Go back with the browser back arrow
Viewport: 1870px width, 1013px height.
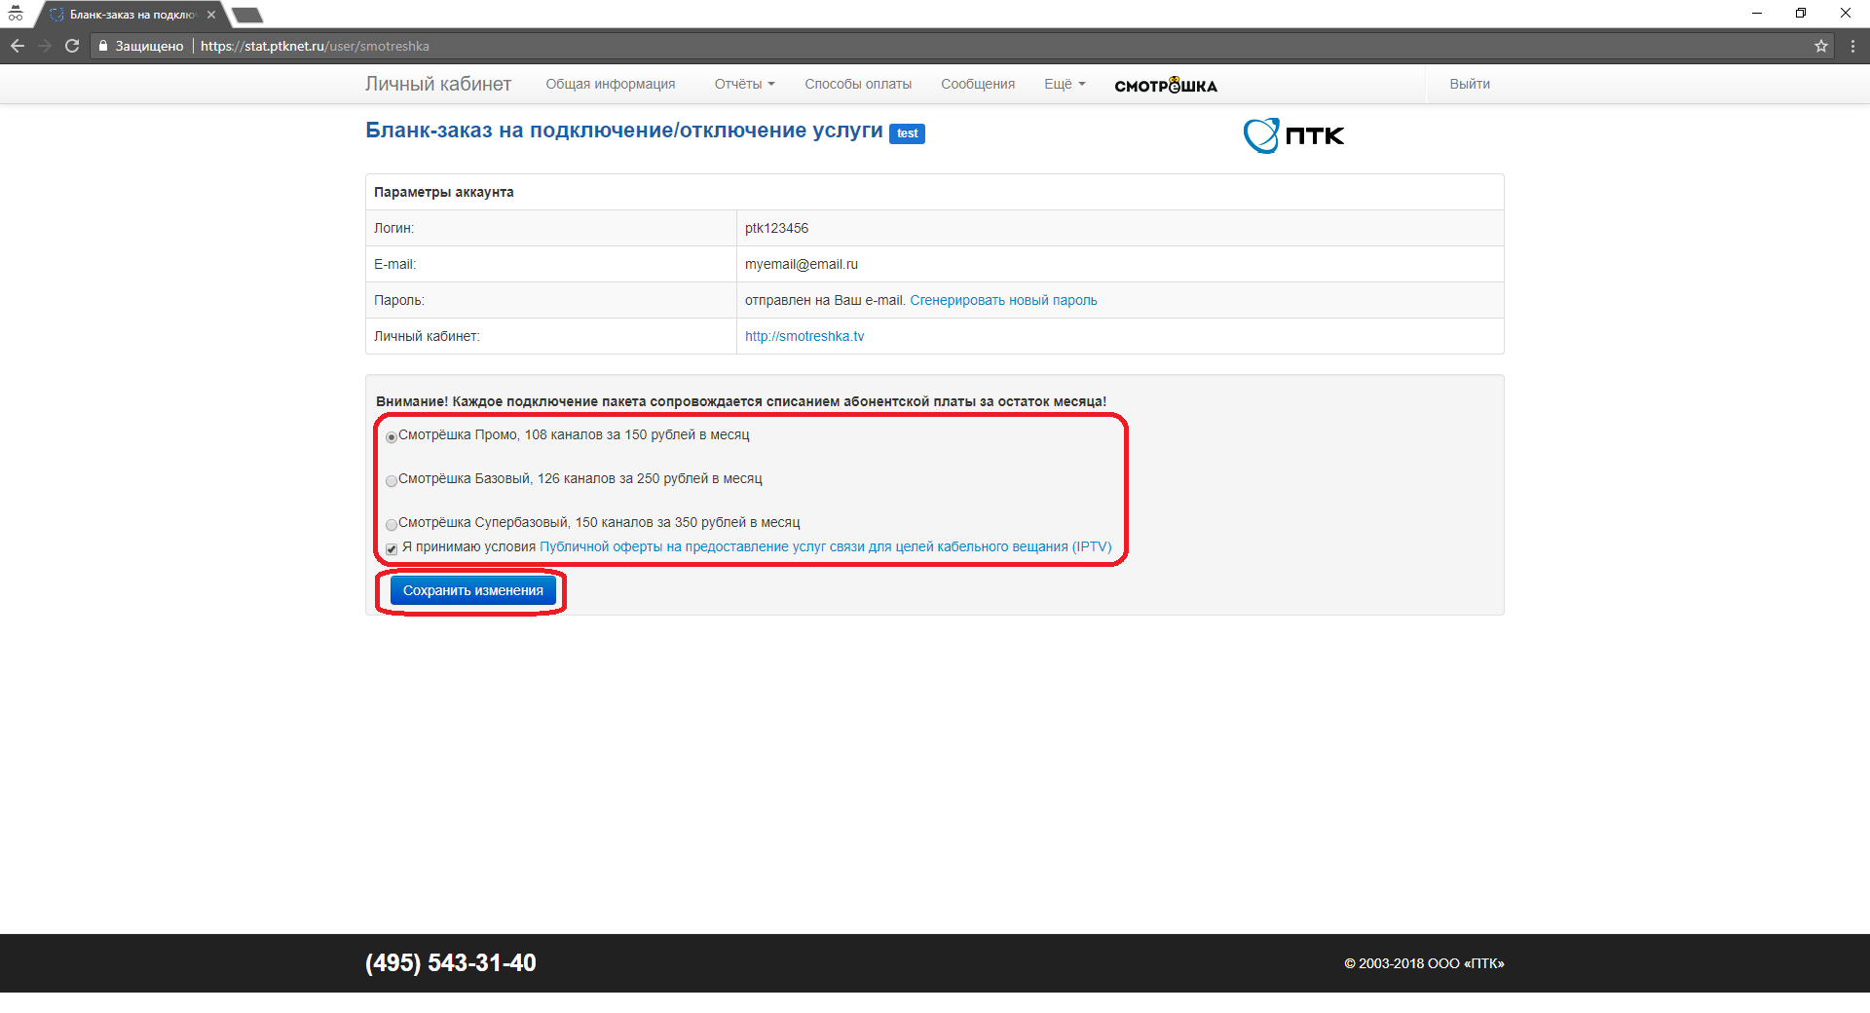tap(18, 46)
